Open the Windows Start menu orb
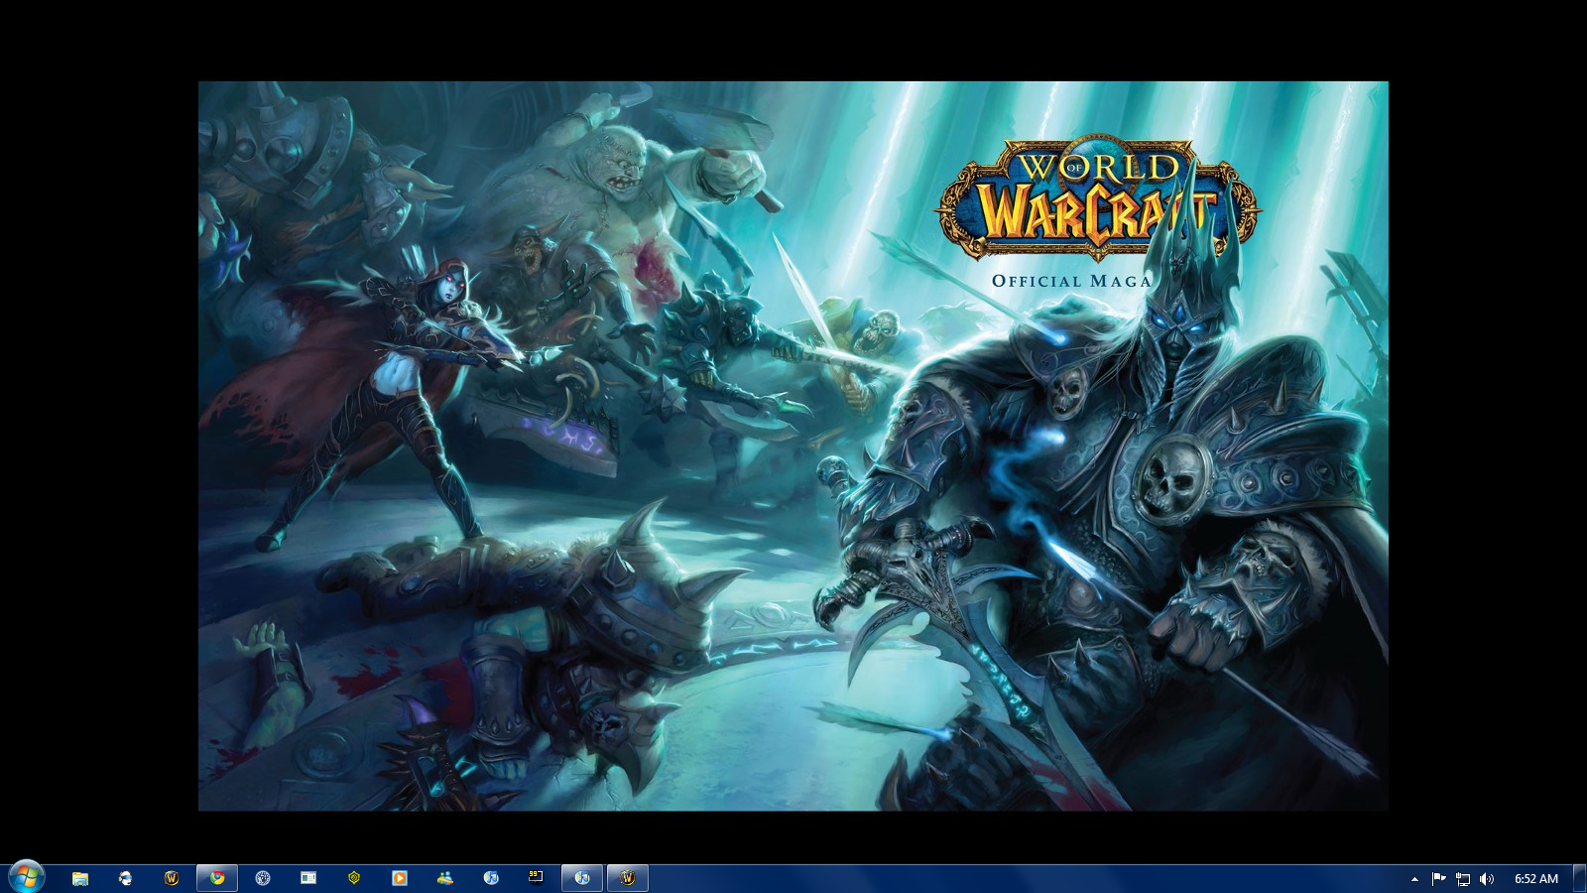Screen dimensions: 1587x893 (27, 877)
